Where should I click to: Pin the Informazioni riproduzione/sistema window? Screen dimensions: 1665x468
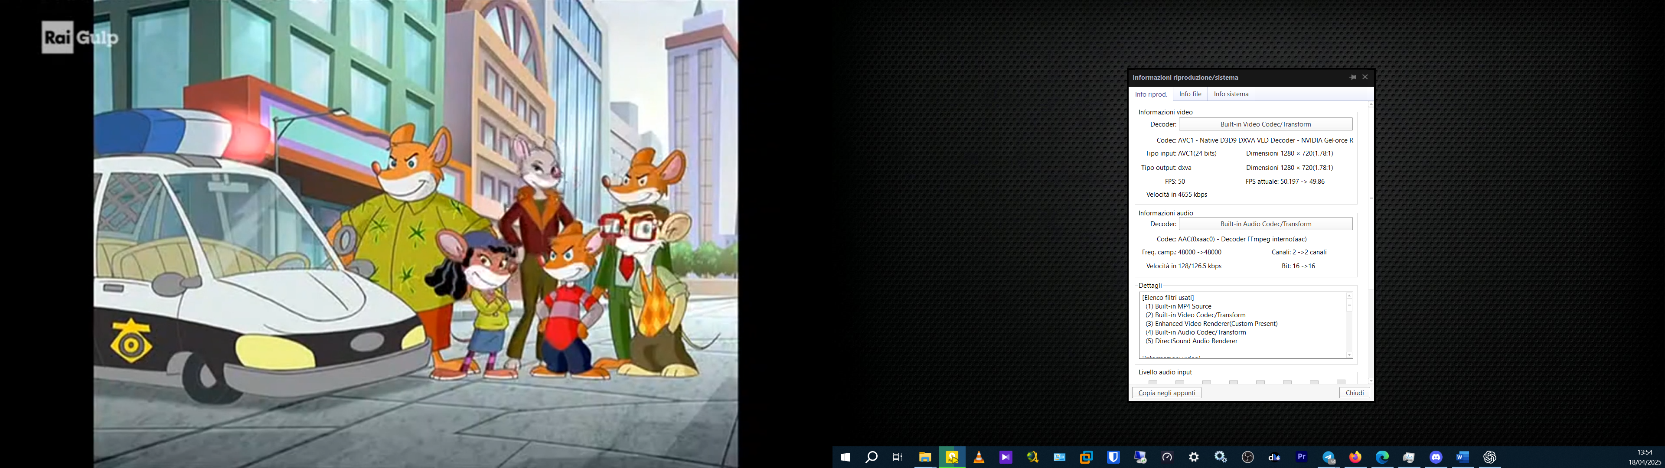[1352, 77]
